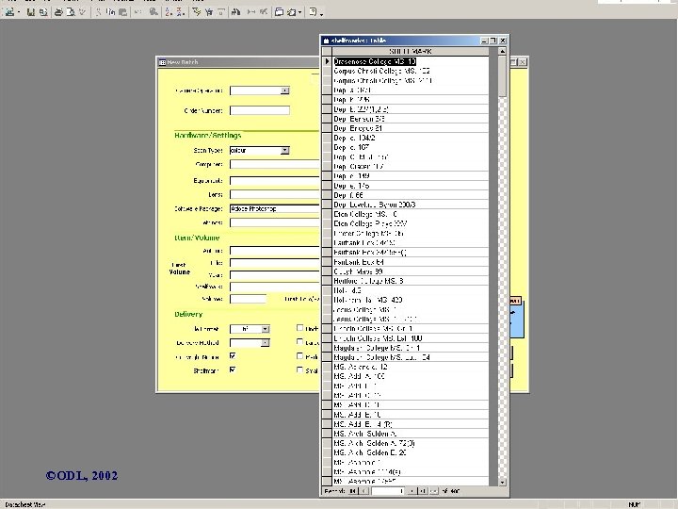Go to first record in shelfmarks navigator
This screenshot has height=509, width=678.
353,491
